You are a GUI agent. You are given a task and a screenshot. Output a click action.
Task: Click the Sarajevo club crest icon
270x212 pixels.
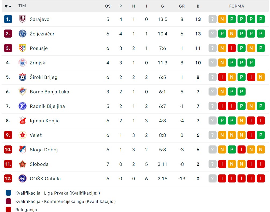tap(23, 19)
